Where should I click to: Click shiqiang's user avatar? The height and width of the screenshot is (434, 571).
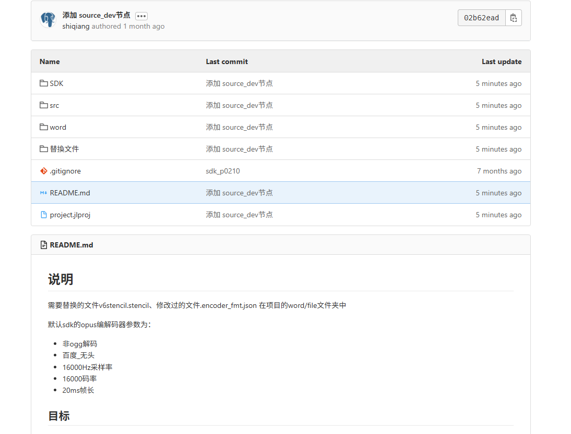pyautogui.click(x=48, y=20)
